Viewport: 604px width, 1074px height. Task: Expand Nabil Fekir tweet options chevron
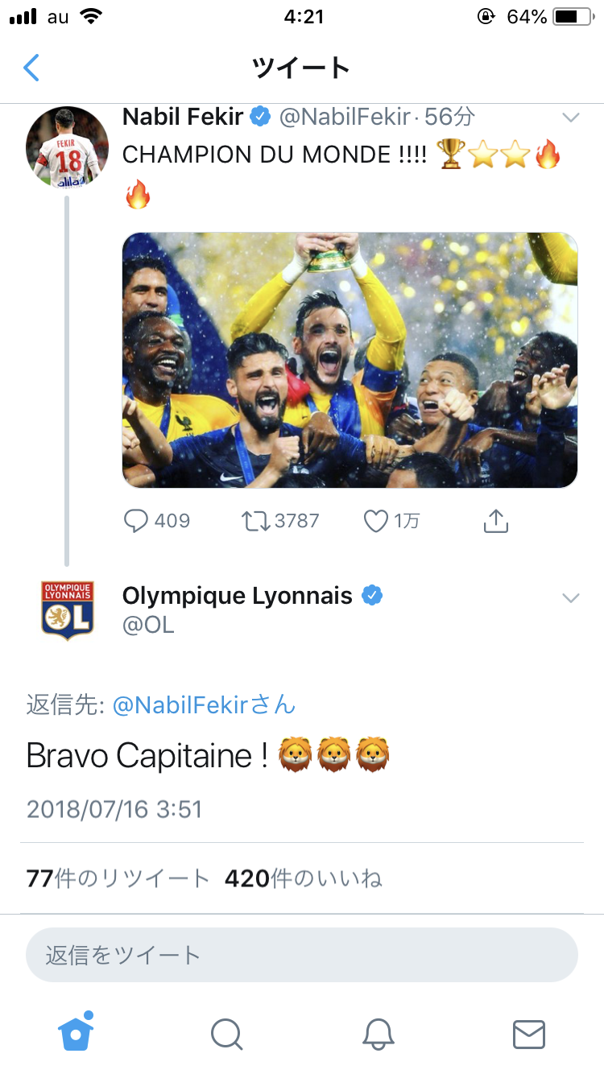[x=571, y=118]
